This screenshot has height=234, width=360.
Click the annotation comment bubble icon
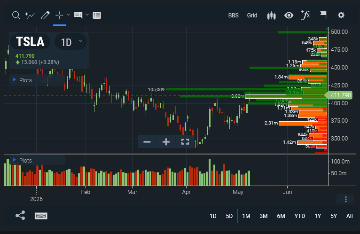pyautogui.click(x=78, y=15)
